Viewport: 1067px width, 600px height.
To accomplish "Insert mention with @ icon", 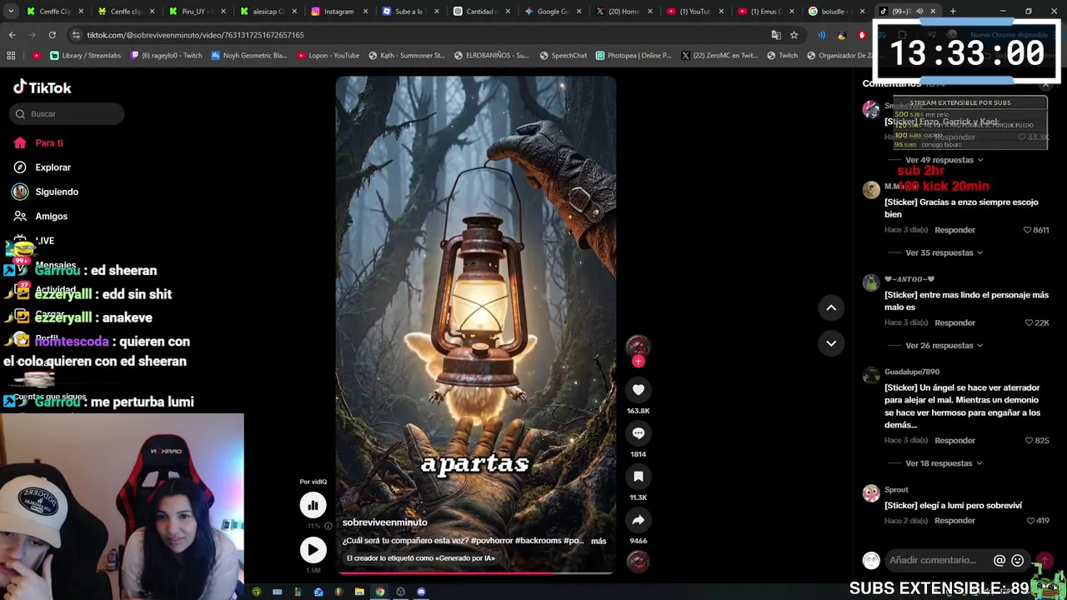I will click(x=999, y=560).
